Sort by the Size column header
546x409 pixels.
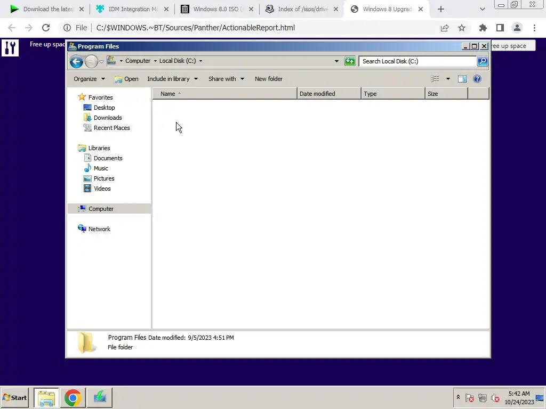446,94
